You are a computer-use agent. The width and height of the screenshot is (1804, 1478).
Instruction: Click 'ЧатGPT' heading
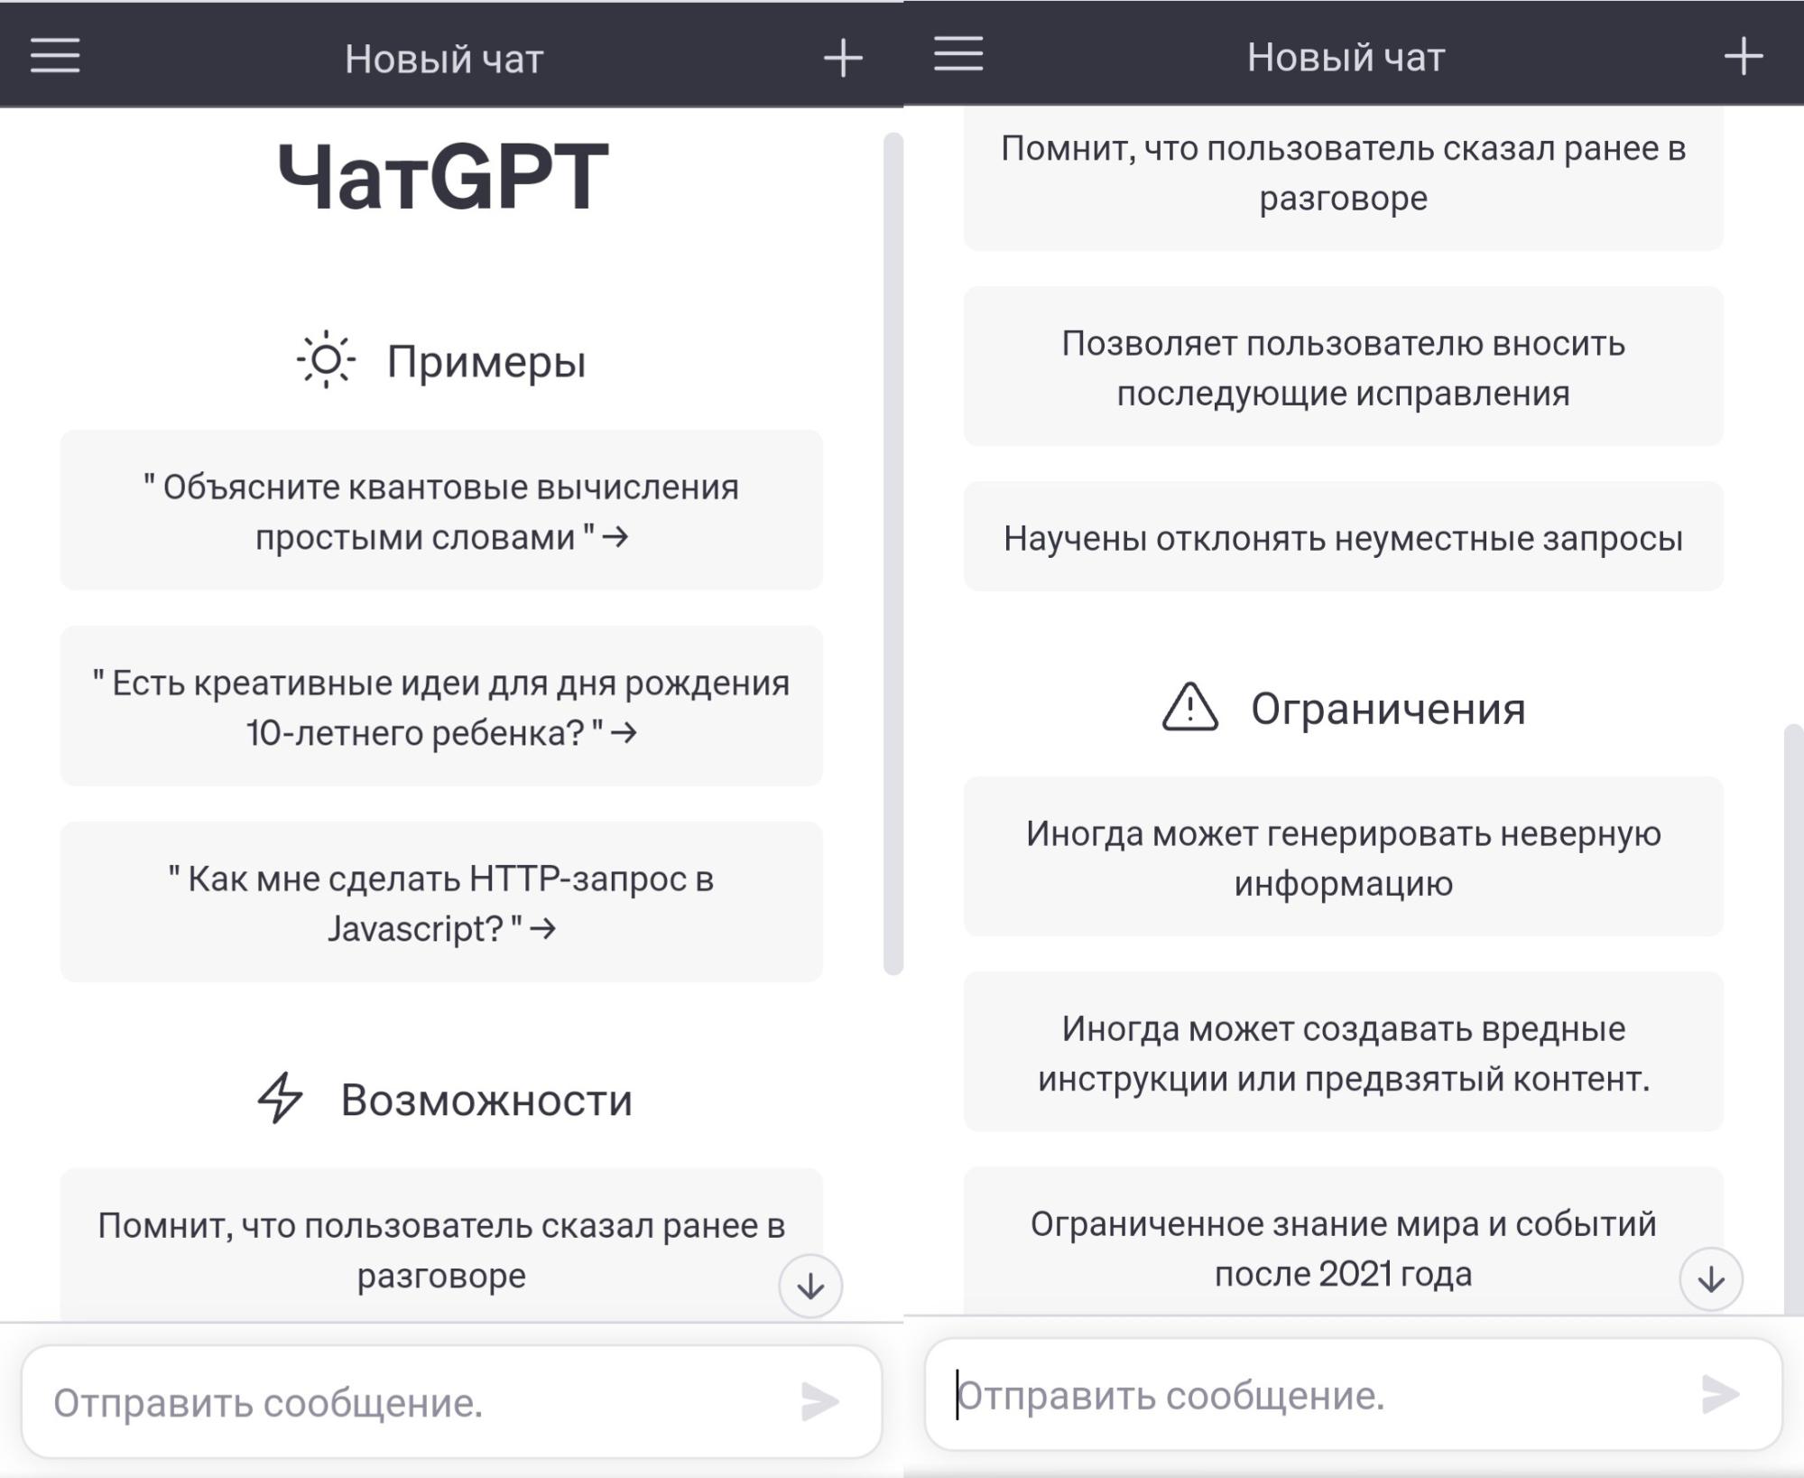click(x=442, y=176)
